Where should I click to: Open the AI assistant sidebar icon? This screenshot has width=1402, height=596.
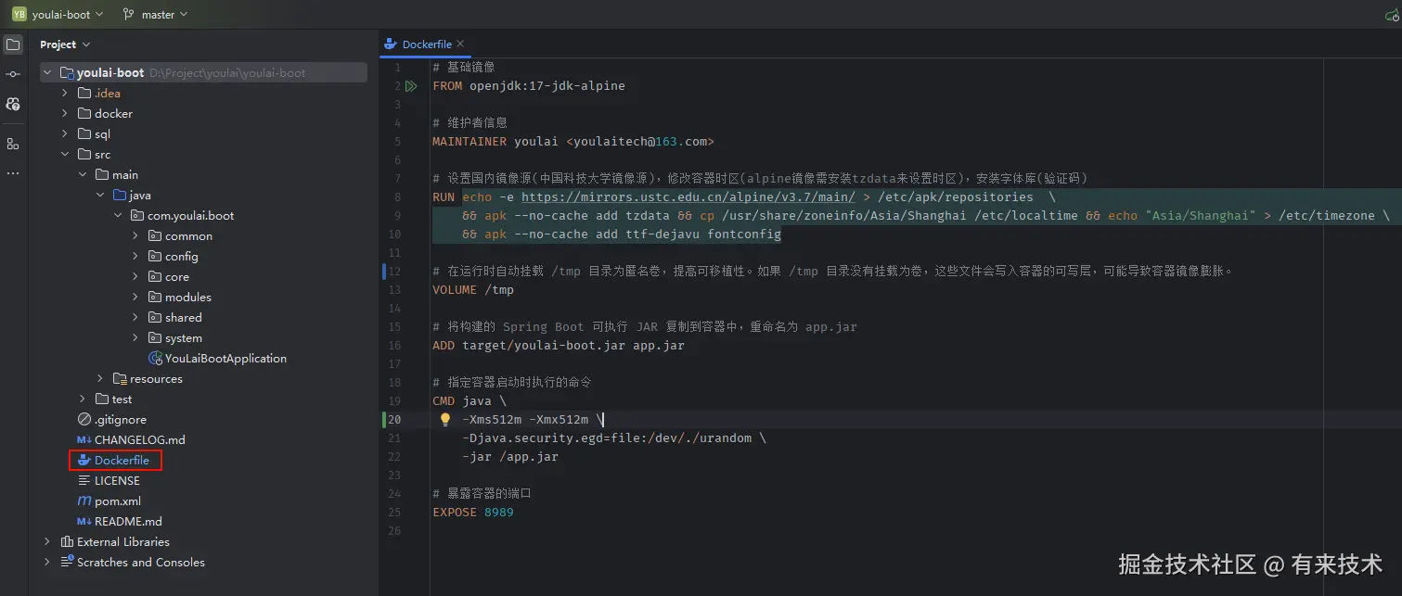[x=13, y=104]
